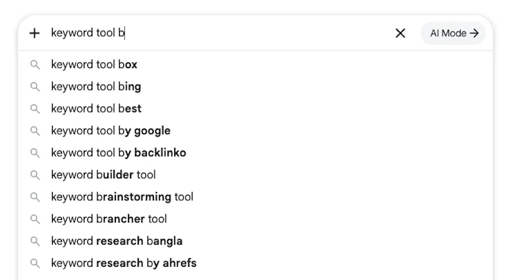The image size is (513, 280).
Task: Select suggestion 'keyword tool box'
Action: tap(255, 64)
